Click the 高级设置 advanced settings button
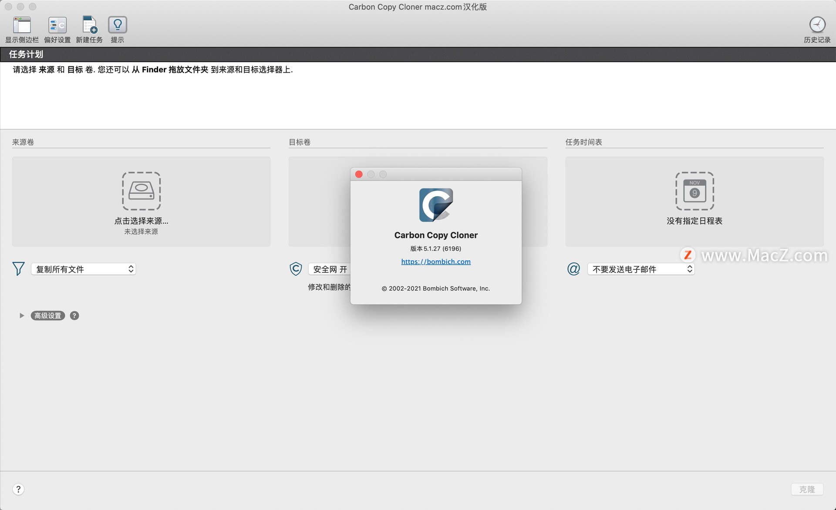The width and height of the screenshot is (836, 510). pos(48,315)
